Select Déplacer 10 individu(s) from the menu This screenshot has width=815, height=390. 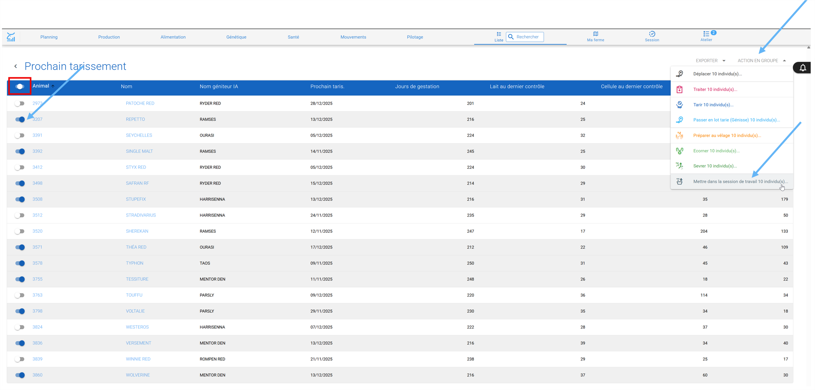tap(731, 74)
